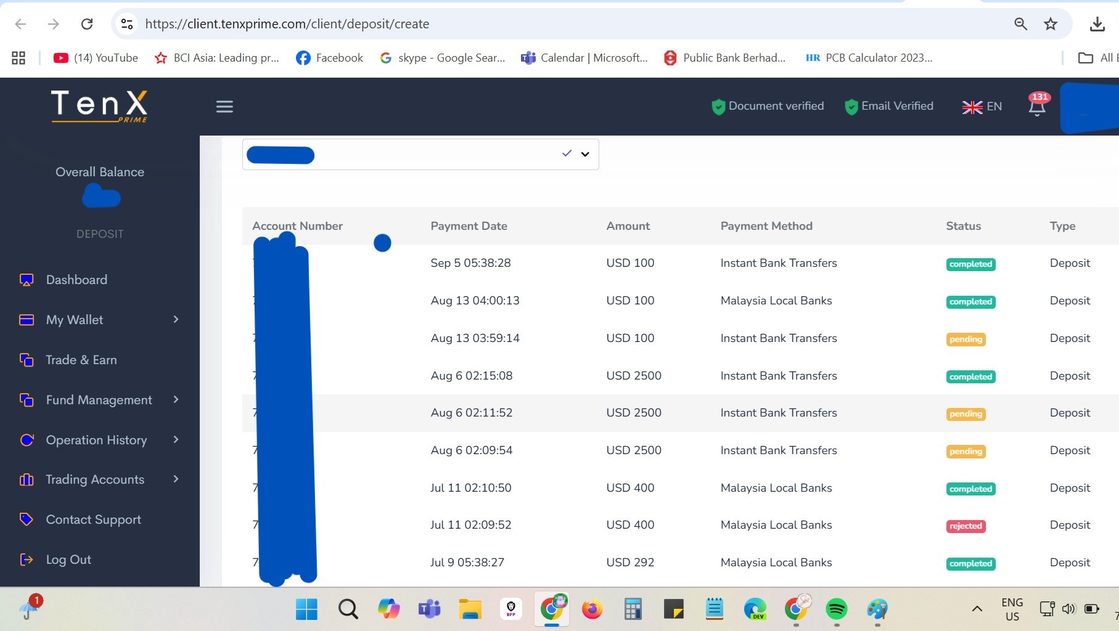Click the hamburger menu icon
Screen dimensions: 1119x631
[x=224, y=107]
